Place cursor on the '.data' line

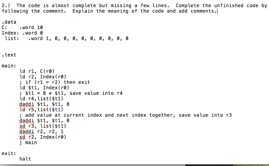pyautogui.click(x=9, y=22)
